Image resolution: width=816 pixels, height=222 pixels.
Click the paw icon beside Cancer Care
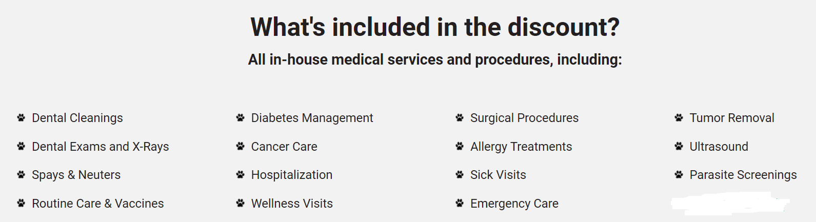click(x=240, y=147)
